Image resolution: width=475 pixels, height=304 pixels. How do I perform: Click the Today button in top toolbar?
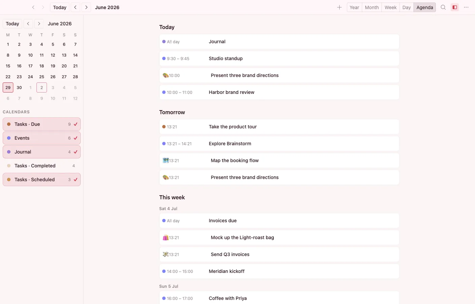click(60, 7)
